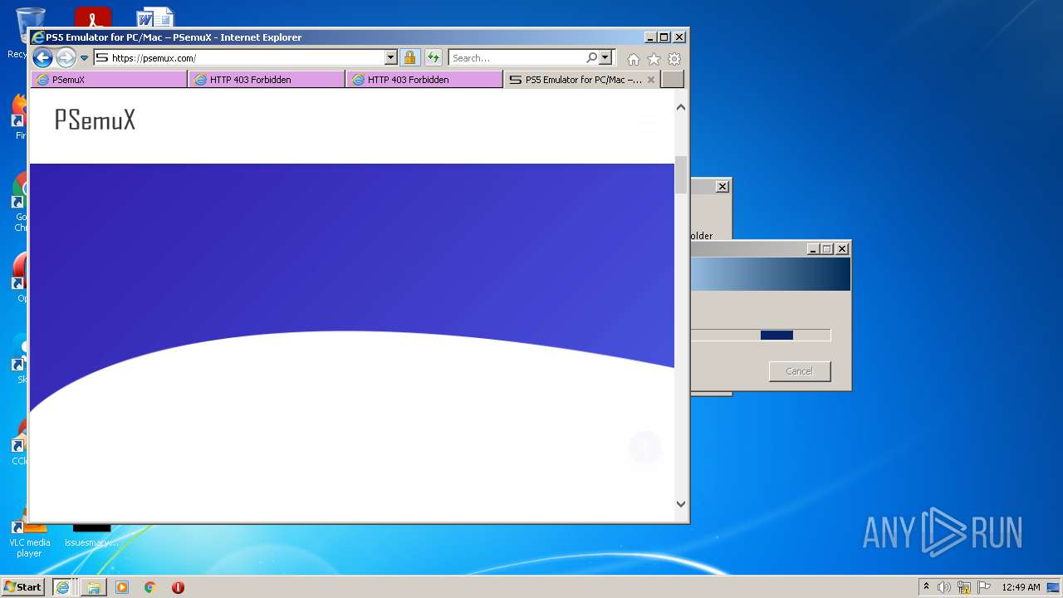The width and height of the screenshot is (1063, 598).
Task: Cancel the progress dialog
Action: pos(800,371)
